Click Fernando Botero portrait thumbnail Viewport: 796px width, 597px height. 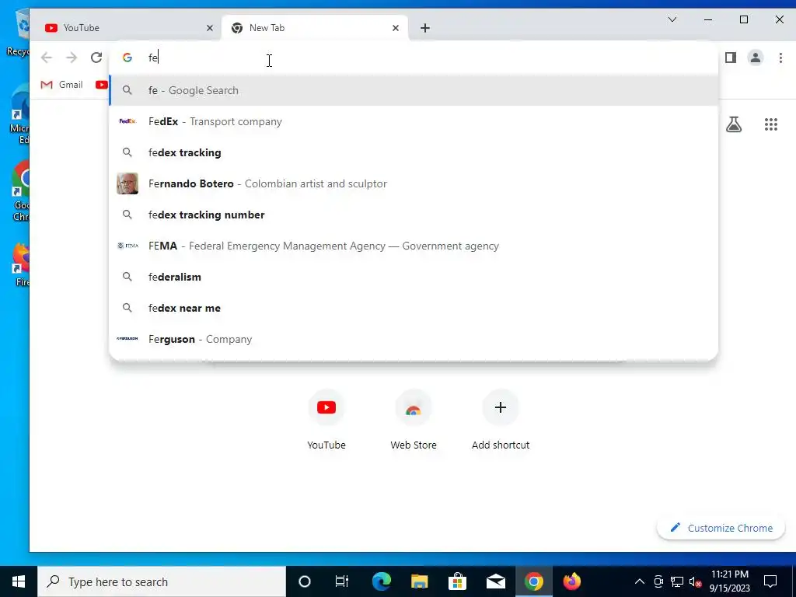point(127,183)
